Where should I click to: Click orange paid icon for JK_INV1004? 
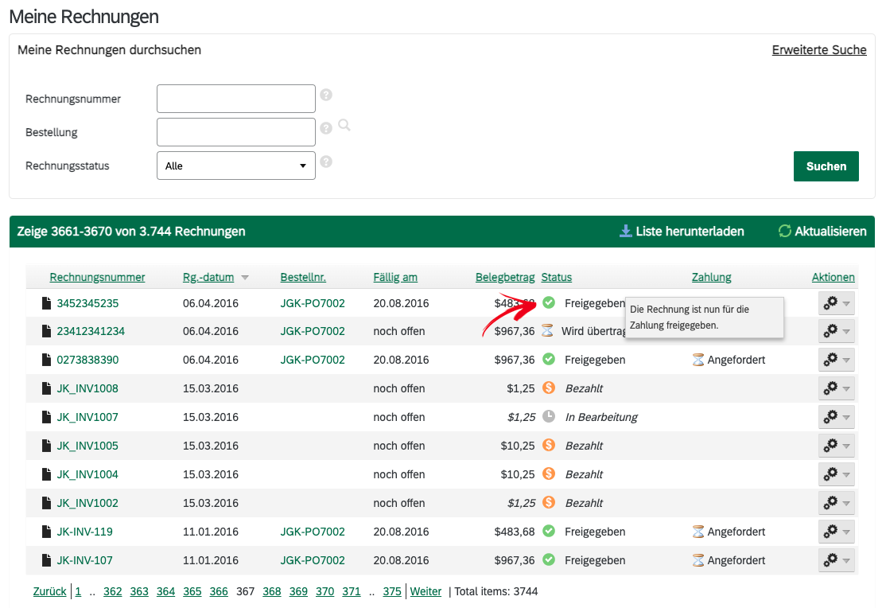(x=549, y=474)
